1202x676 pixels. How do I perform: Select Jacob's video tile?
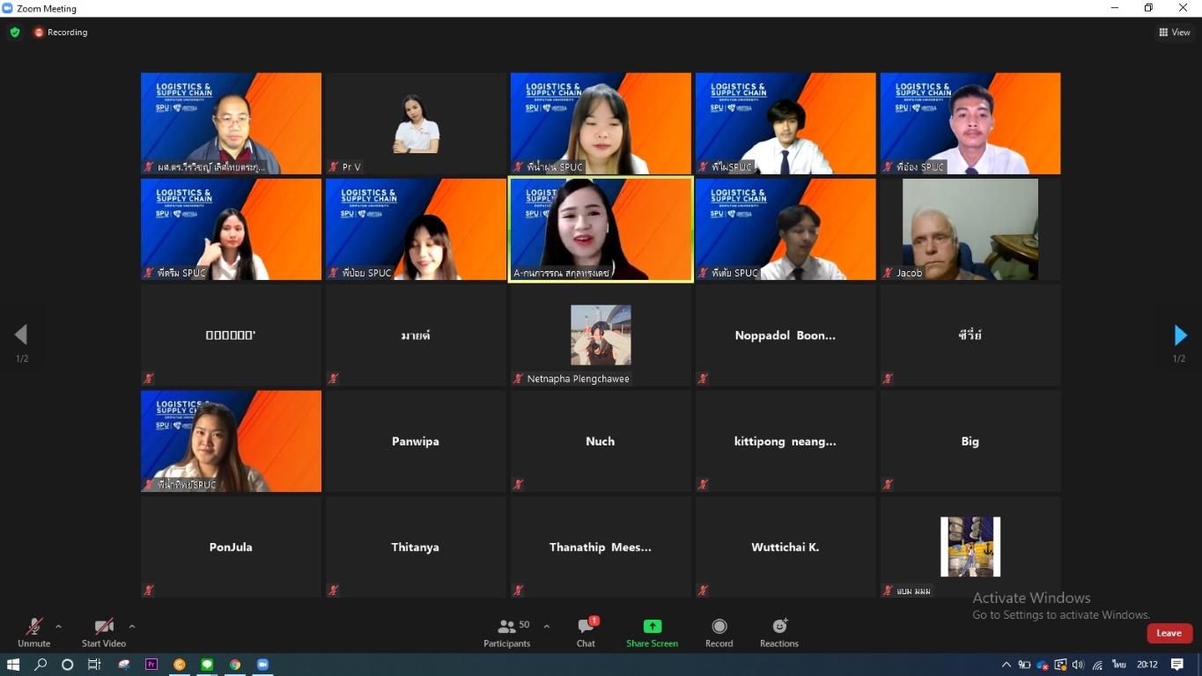[970, 230]
